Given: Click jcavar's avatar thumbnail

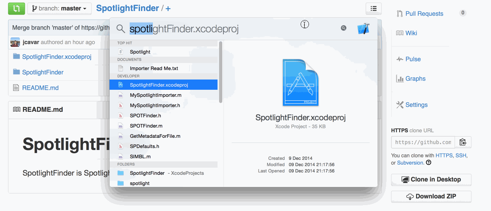Looking at the screenshot, I should (15, 42).
